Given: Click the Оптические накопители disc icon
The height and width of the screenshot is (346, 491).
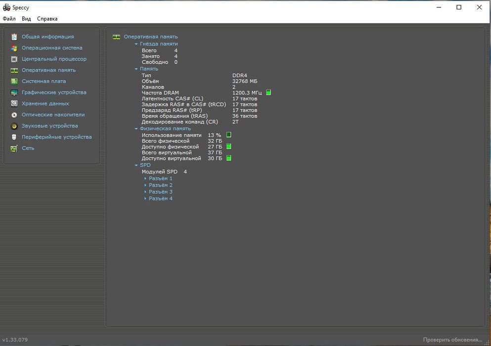Looking at the screenshot, I should pyautogui.click(x=14, y=115).
